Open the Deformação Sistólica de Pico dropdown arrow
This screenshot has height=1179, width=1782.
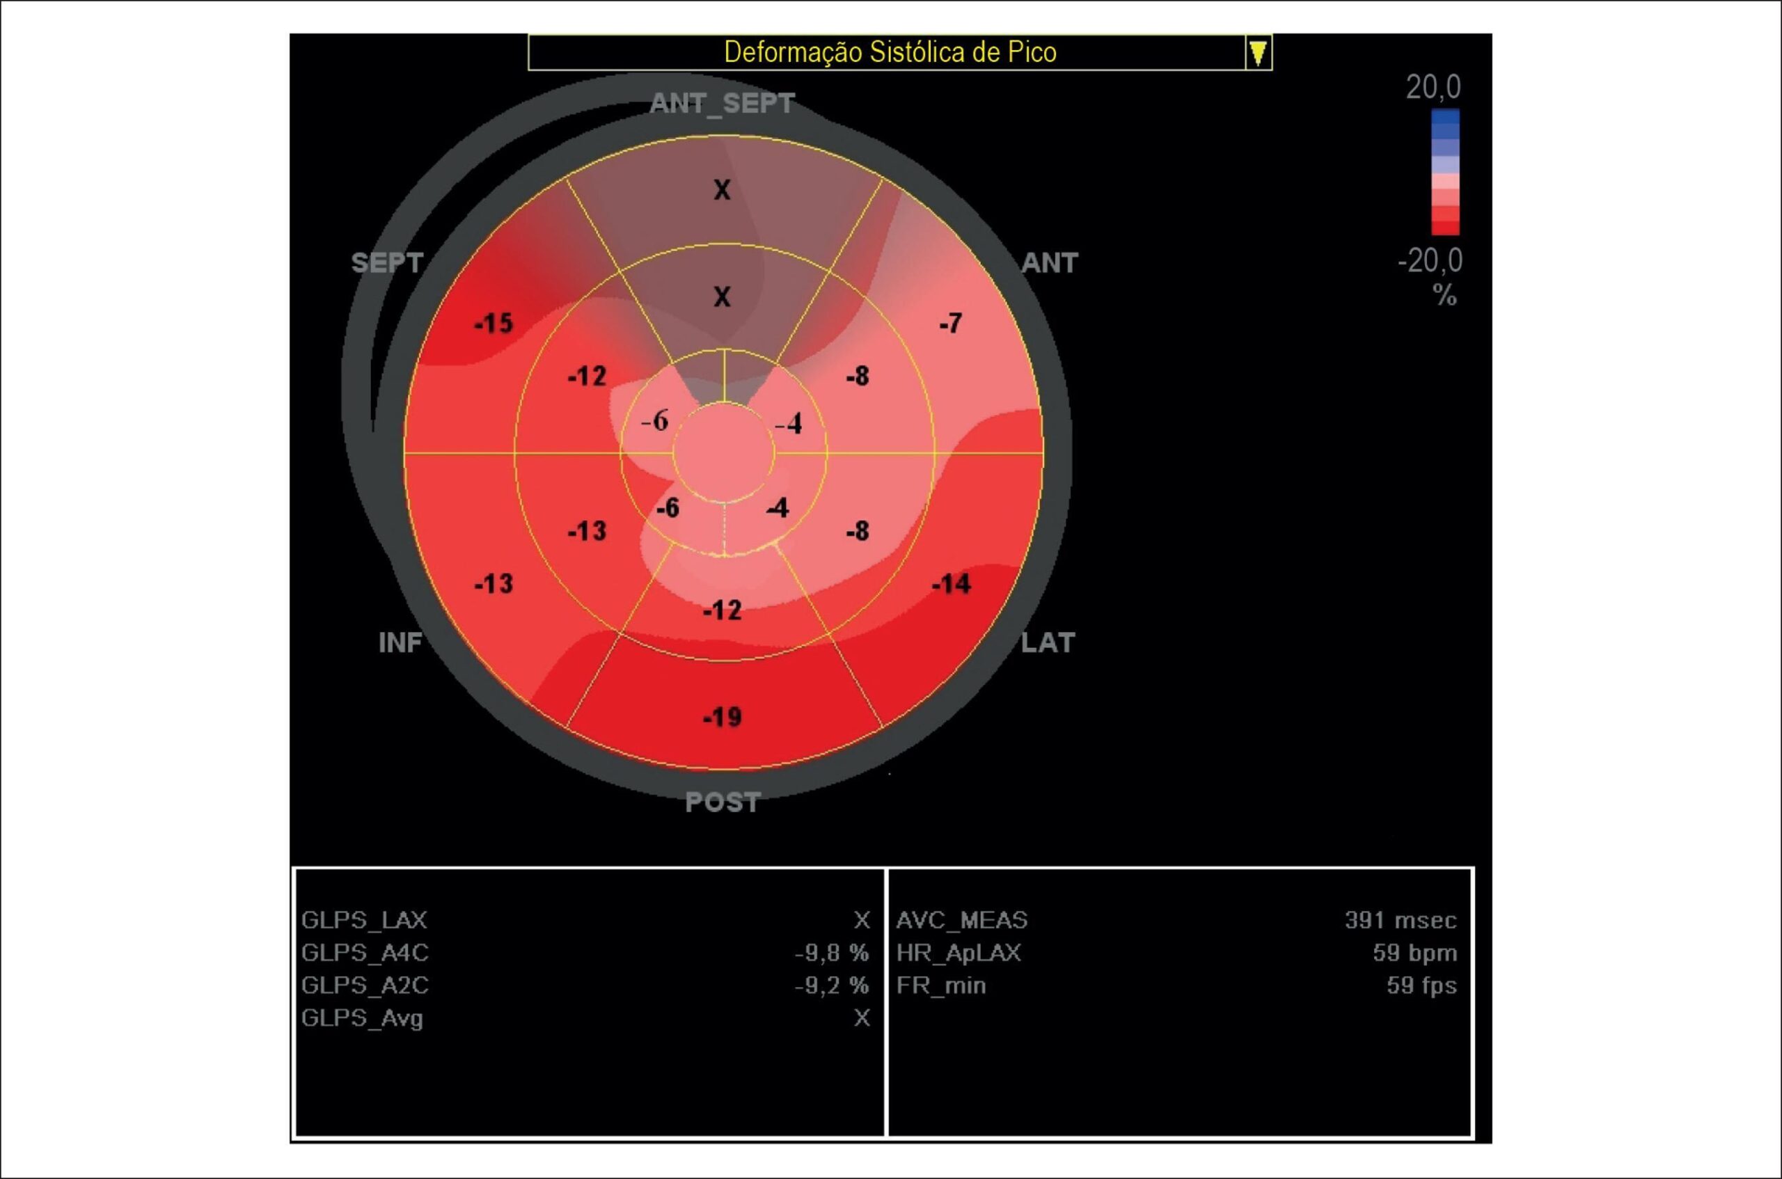[x=1258, y=53]
